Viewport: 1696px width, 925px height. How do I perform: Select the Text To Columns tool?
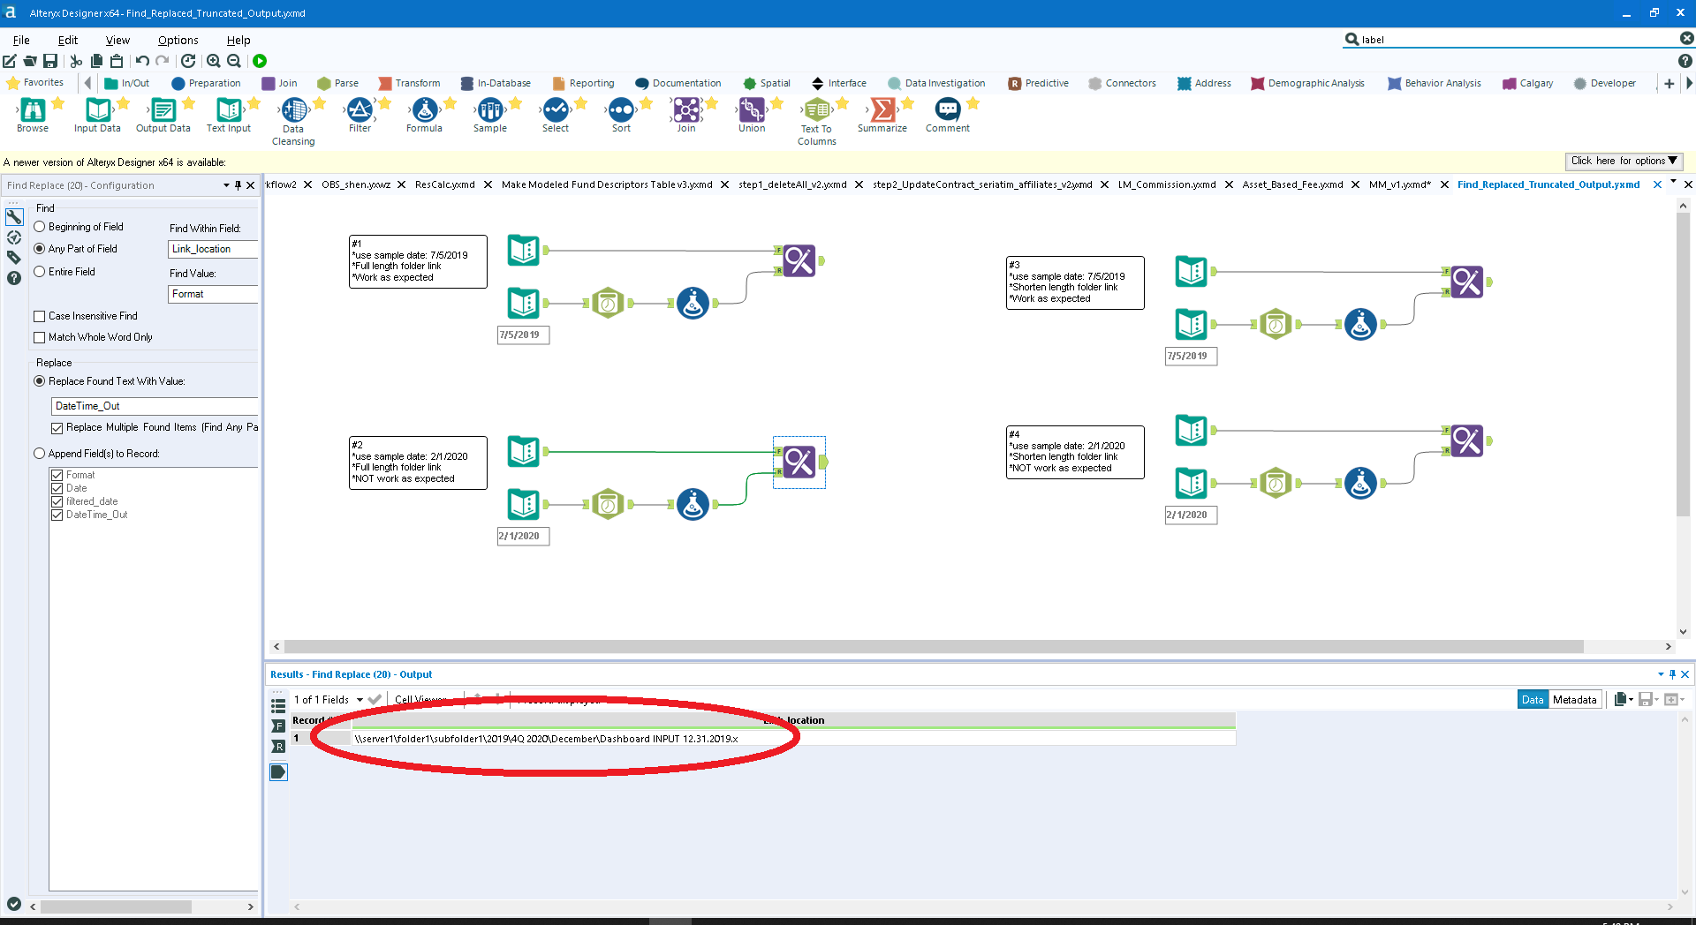[816, 110]
